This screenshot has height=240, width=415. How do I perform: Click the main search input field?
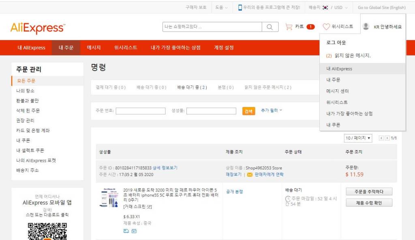tap(212, 27)
